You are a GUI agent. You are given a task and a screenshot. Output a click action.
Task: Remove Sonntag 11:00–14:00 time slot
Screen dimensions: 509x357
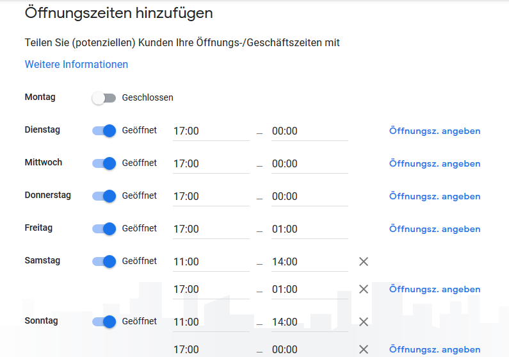pos(364,322)
